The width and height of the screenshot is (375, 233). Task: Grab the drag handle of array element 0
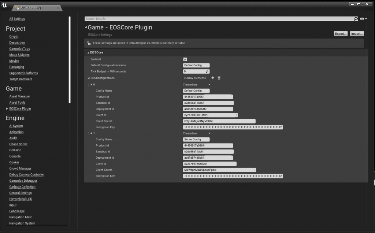click(89, 85)
